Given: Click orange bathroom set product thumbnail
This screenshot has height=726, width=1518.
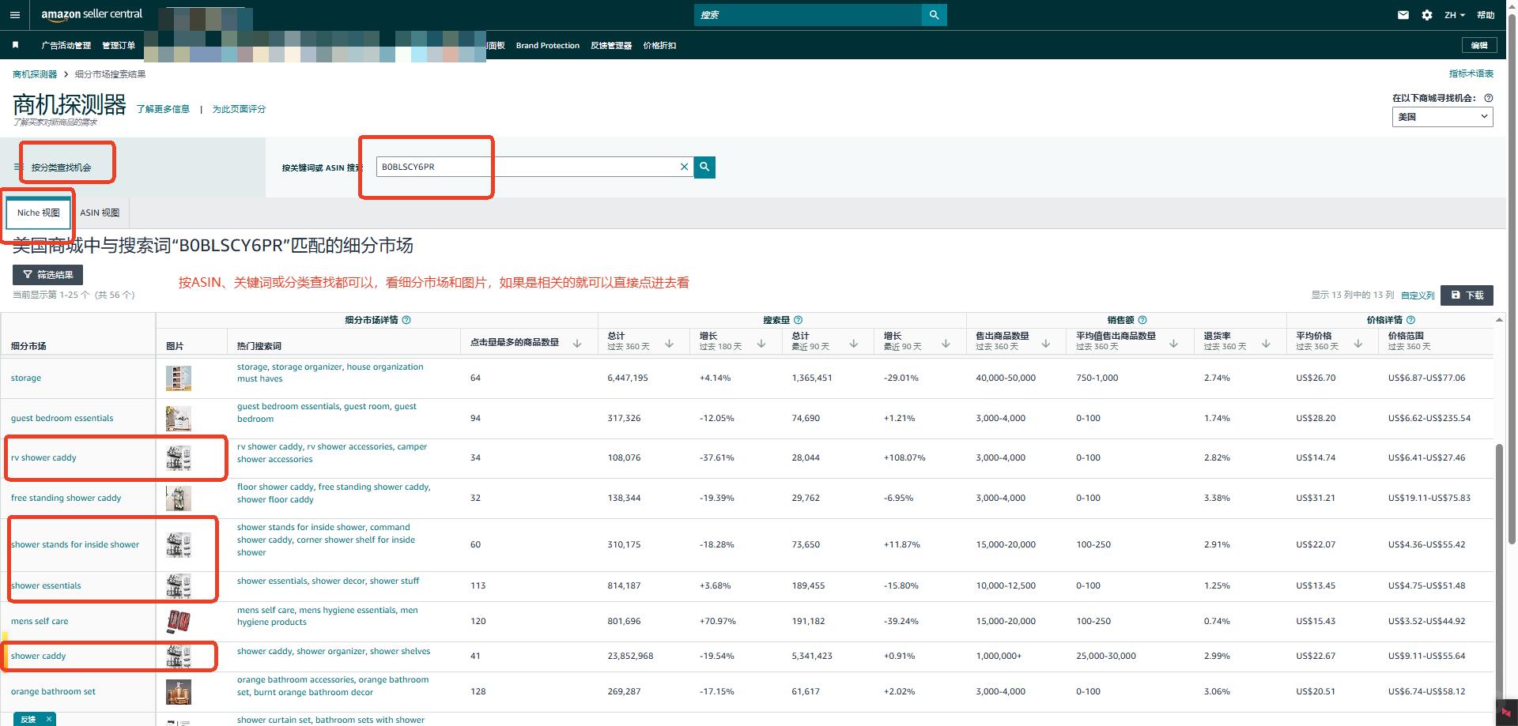Looking at the screenshot, I should pyautogui.click(x=179, y=691).
